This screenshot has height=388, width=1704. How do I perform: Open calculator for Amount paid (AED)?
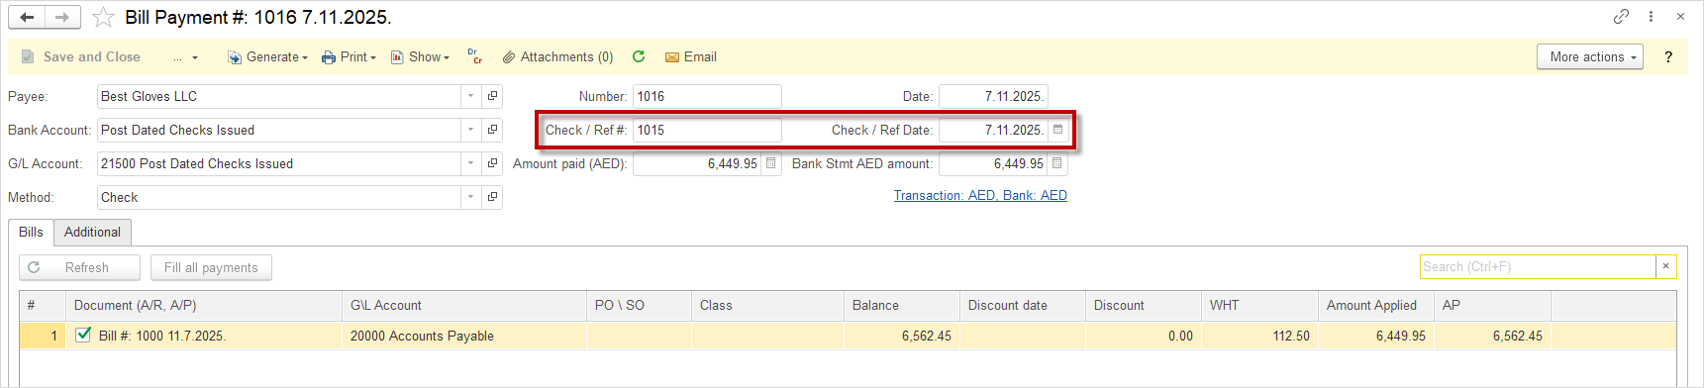(771, 163)
